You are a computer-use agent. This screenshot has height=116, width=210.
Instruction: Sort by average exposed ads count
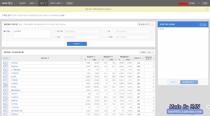coord(154,58)
